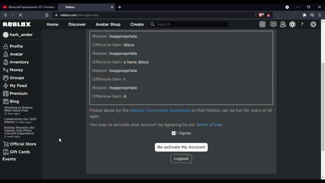Click the Roblox logo
Viewport: 325px width, 183px height.
click(x=17, y=24)
